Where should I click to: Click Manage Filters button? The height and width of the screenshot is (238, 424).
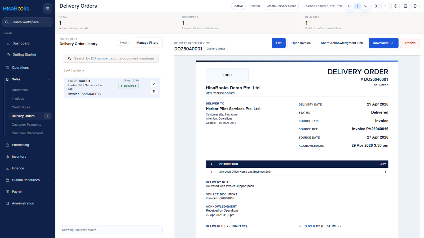click(147, 43)
